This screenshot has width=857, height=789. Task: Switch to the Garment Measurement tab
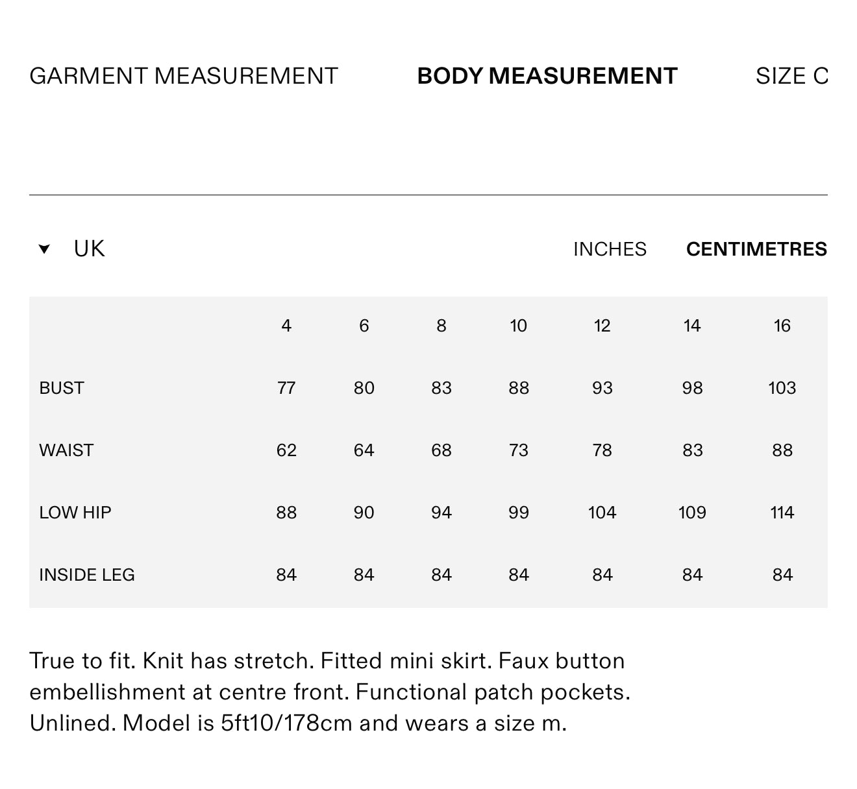(x=184, y=76)
